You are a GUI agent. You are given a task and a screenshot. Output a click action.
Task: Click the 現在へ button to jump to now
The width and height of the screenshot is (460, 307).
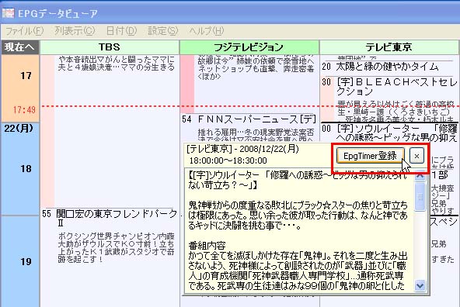click(x=20, y=47)
